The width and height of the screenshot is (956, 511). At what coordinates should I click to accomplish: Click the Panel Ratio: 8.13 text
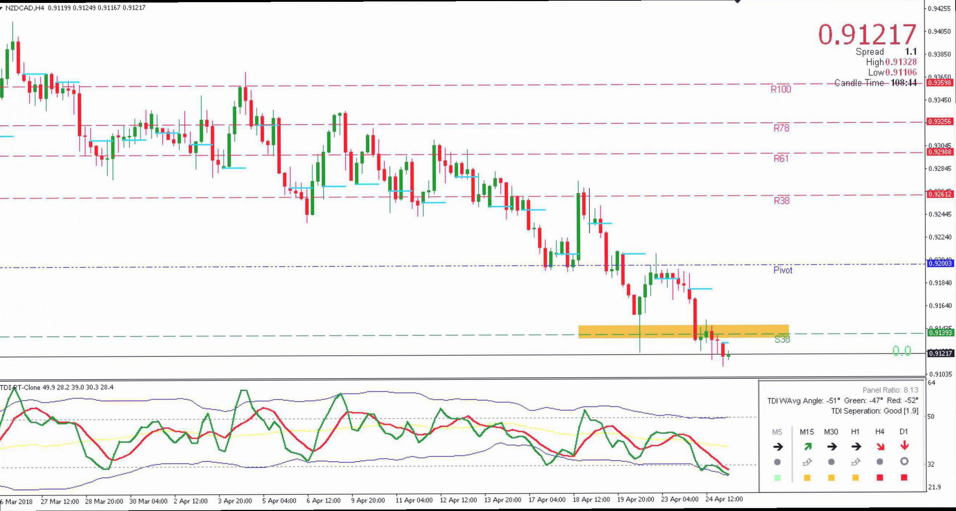(x=890, y=390)
